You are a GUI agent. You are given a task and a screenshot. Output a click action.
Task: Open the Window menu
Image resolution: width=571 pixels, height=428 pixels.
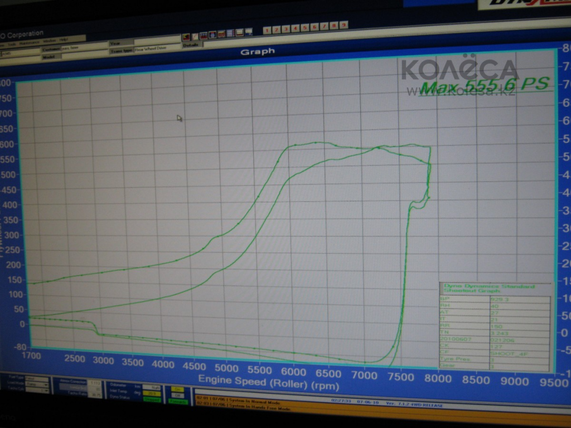49,41
